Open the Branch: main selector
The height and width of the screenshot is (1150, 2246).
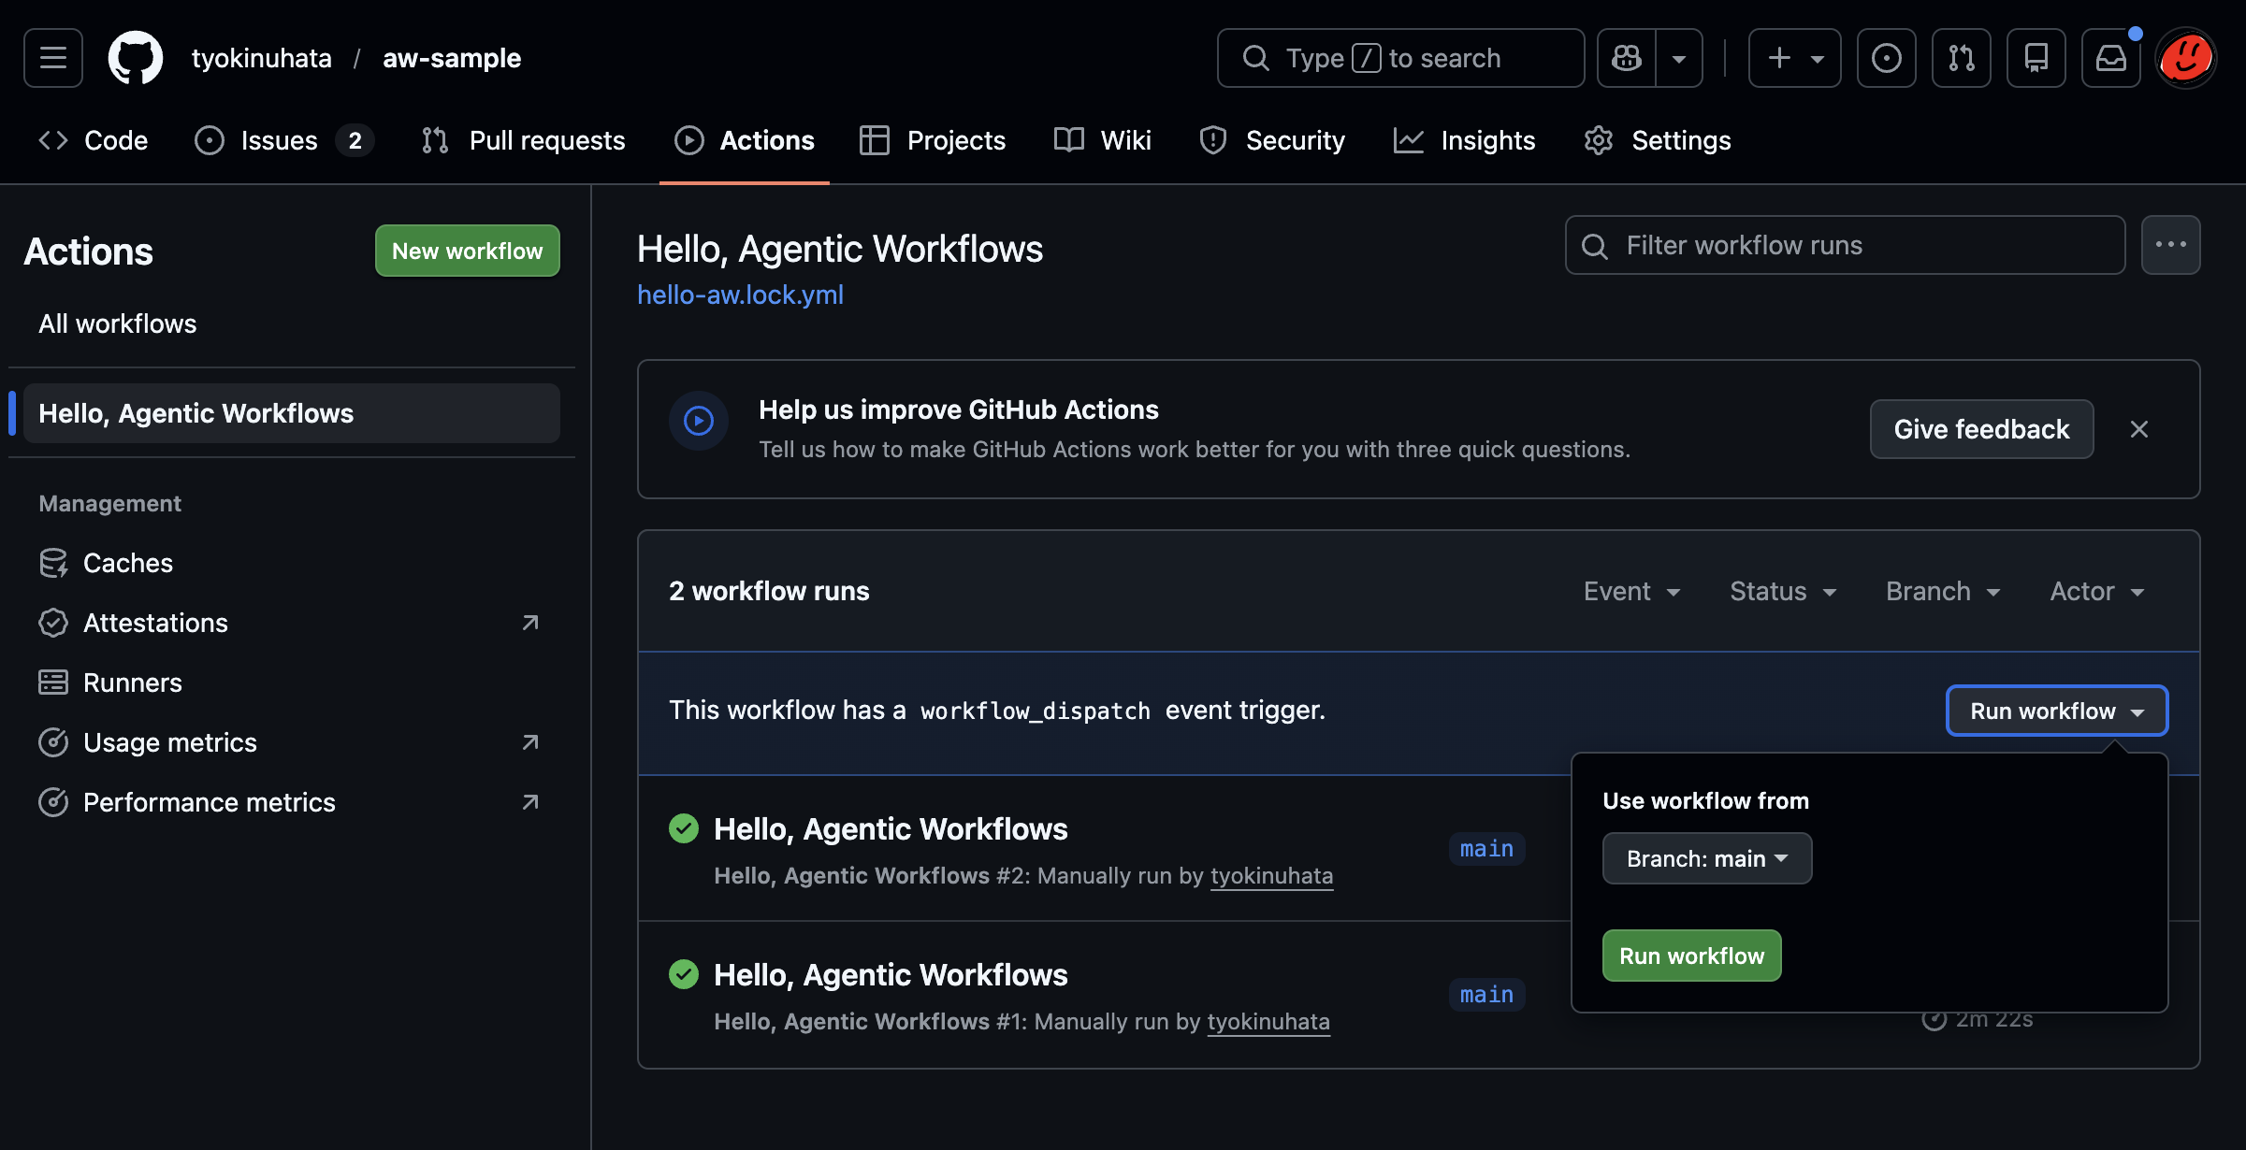(x=1706, y=858)
